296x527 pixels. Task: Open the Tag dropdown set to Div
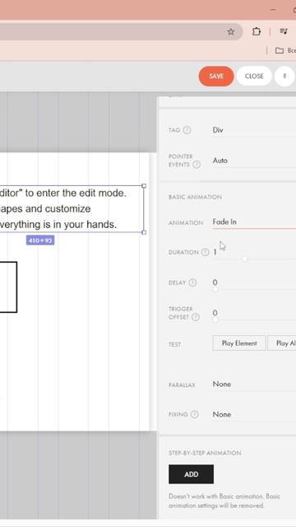click(x=254, y=130)
